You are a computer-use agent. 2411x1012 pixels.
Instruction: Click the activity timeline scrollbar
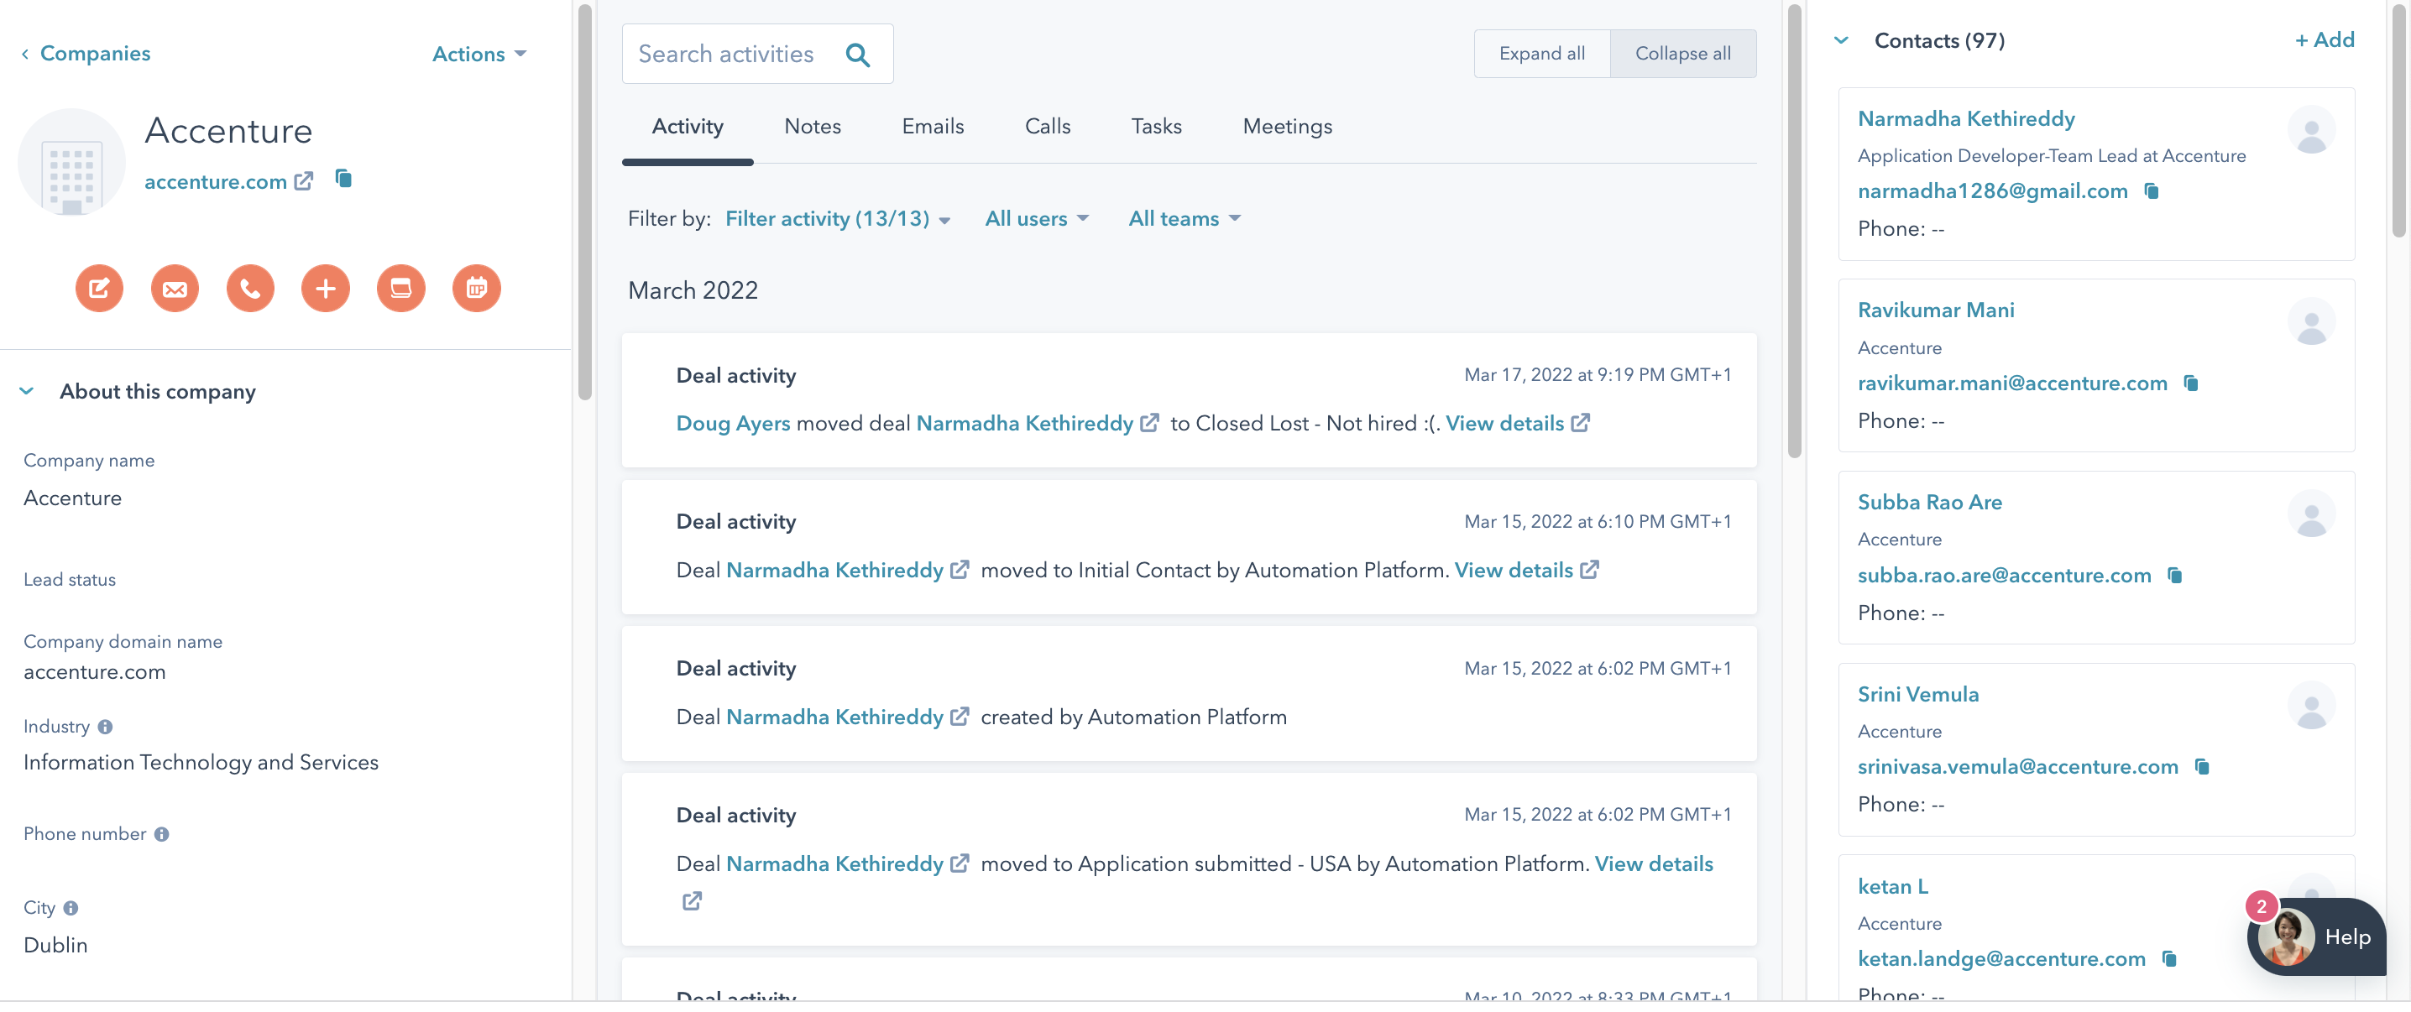click(x=1794, y=232)
